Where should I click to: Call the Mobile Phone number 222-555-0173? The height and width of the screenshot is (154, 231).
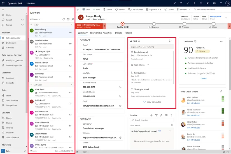coord(120,96)
